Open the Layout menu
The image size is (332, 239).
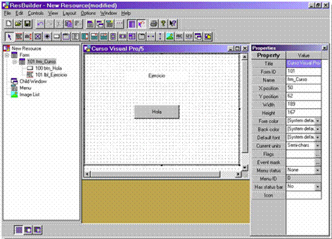point(69,13)
